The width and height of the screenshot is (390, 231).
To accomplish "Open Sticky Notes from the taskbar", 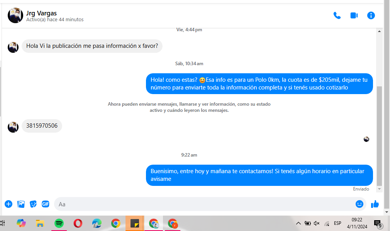I will click(134, 223).
